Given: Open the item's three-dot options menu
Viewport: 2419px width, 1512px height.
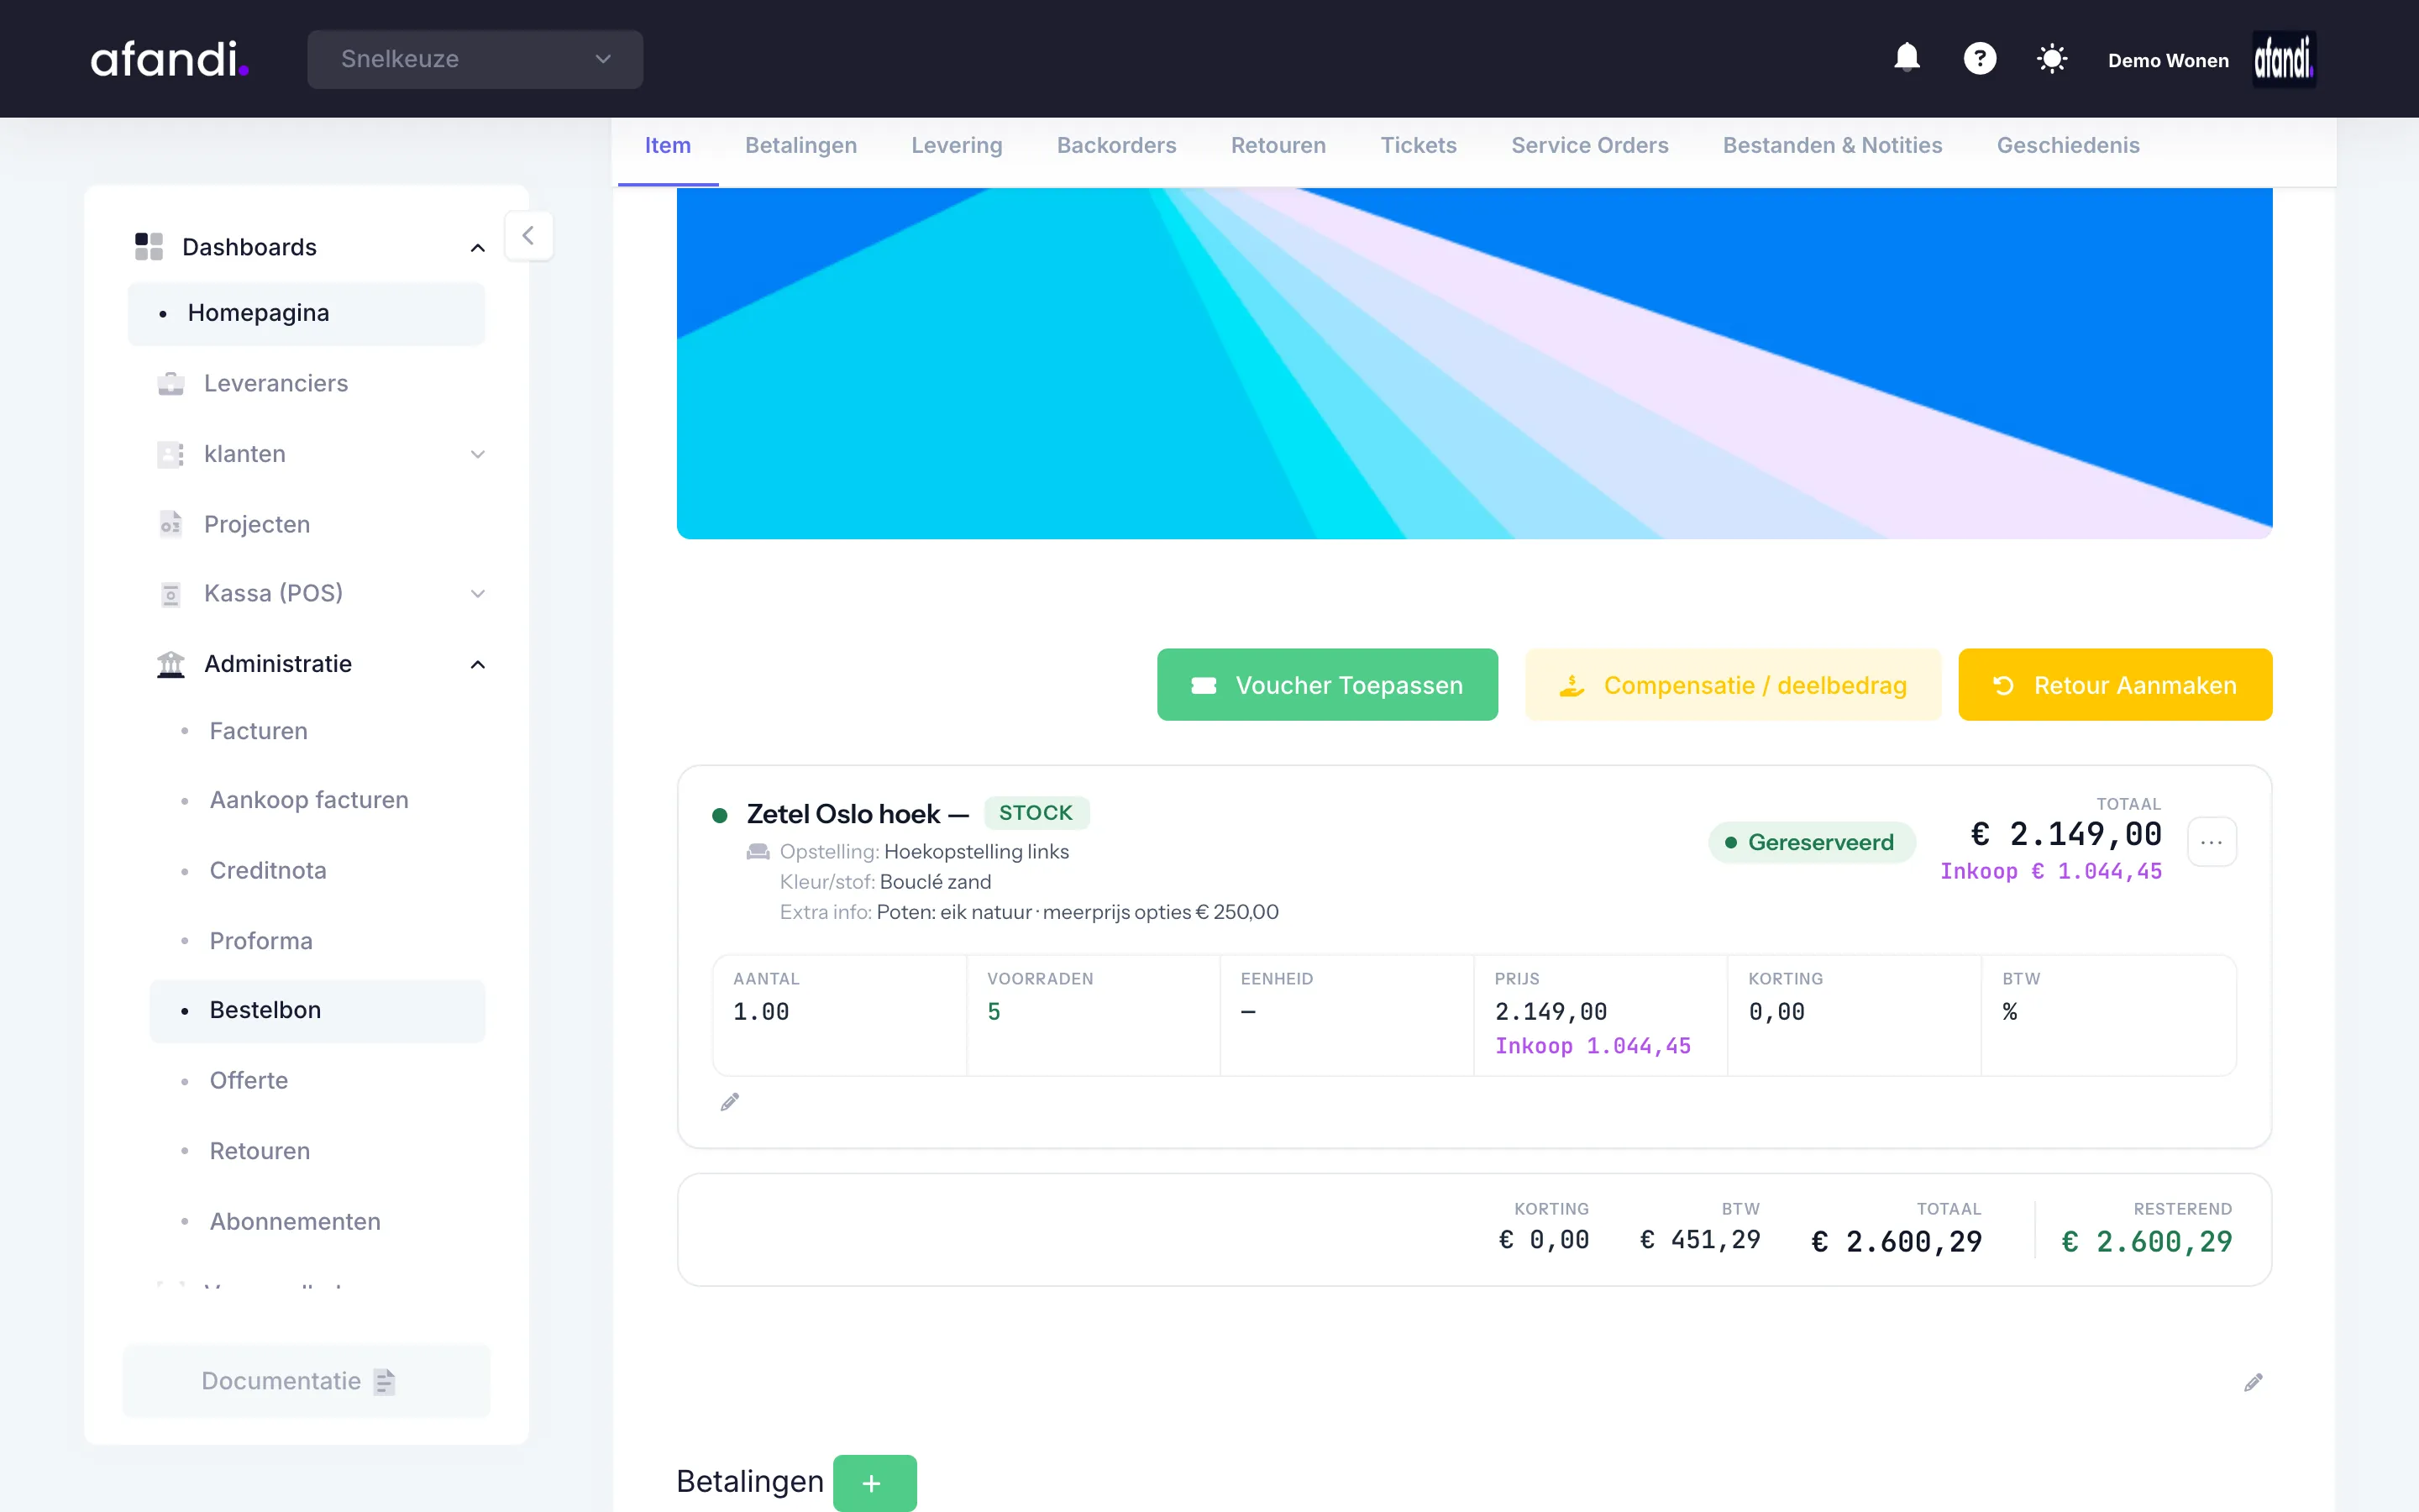Looking at the screenshot, I should [x=2211, y=842].
